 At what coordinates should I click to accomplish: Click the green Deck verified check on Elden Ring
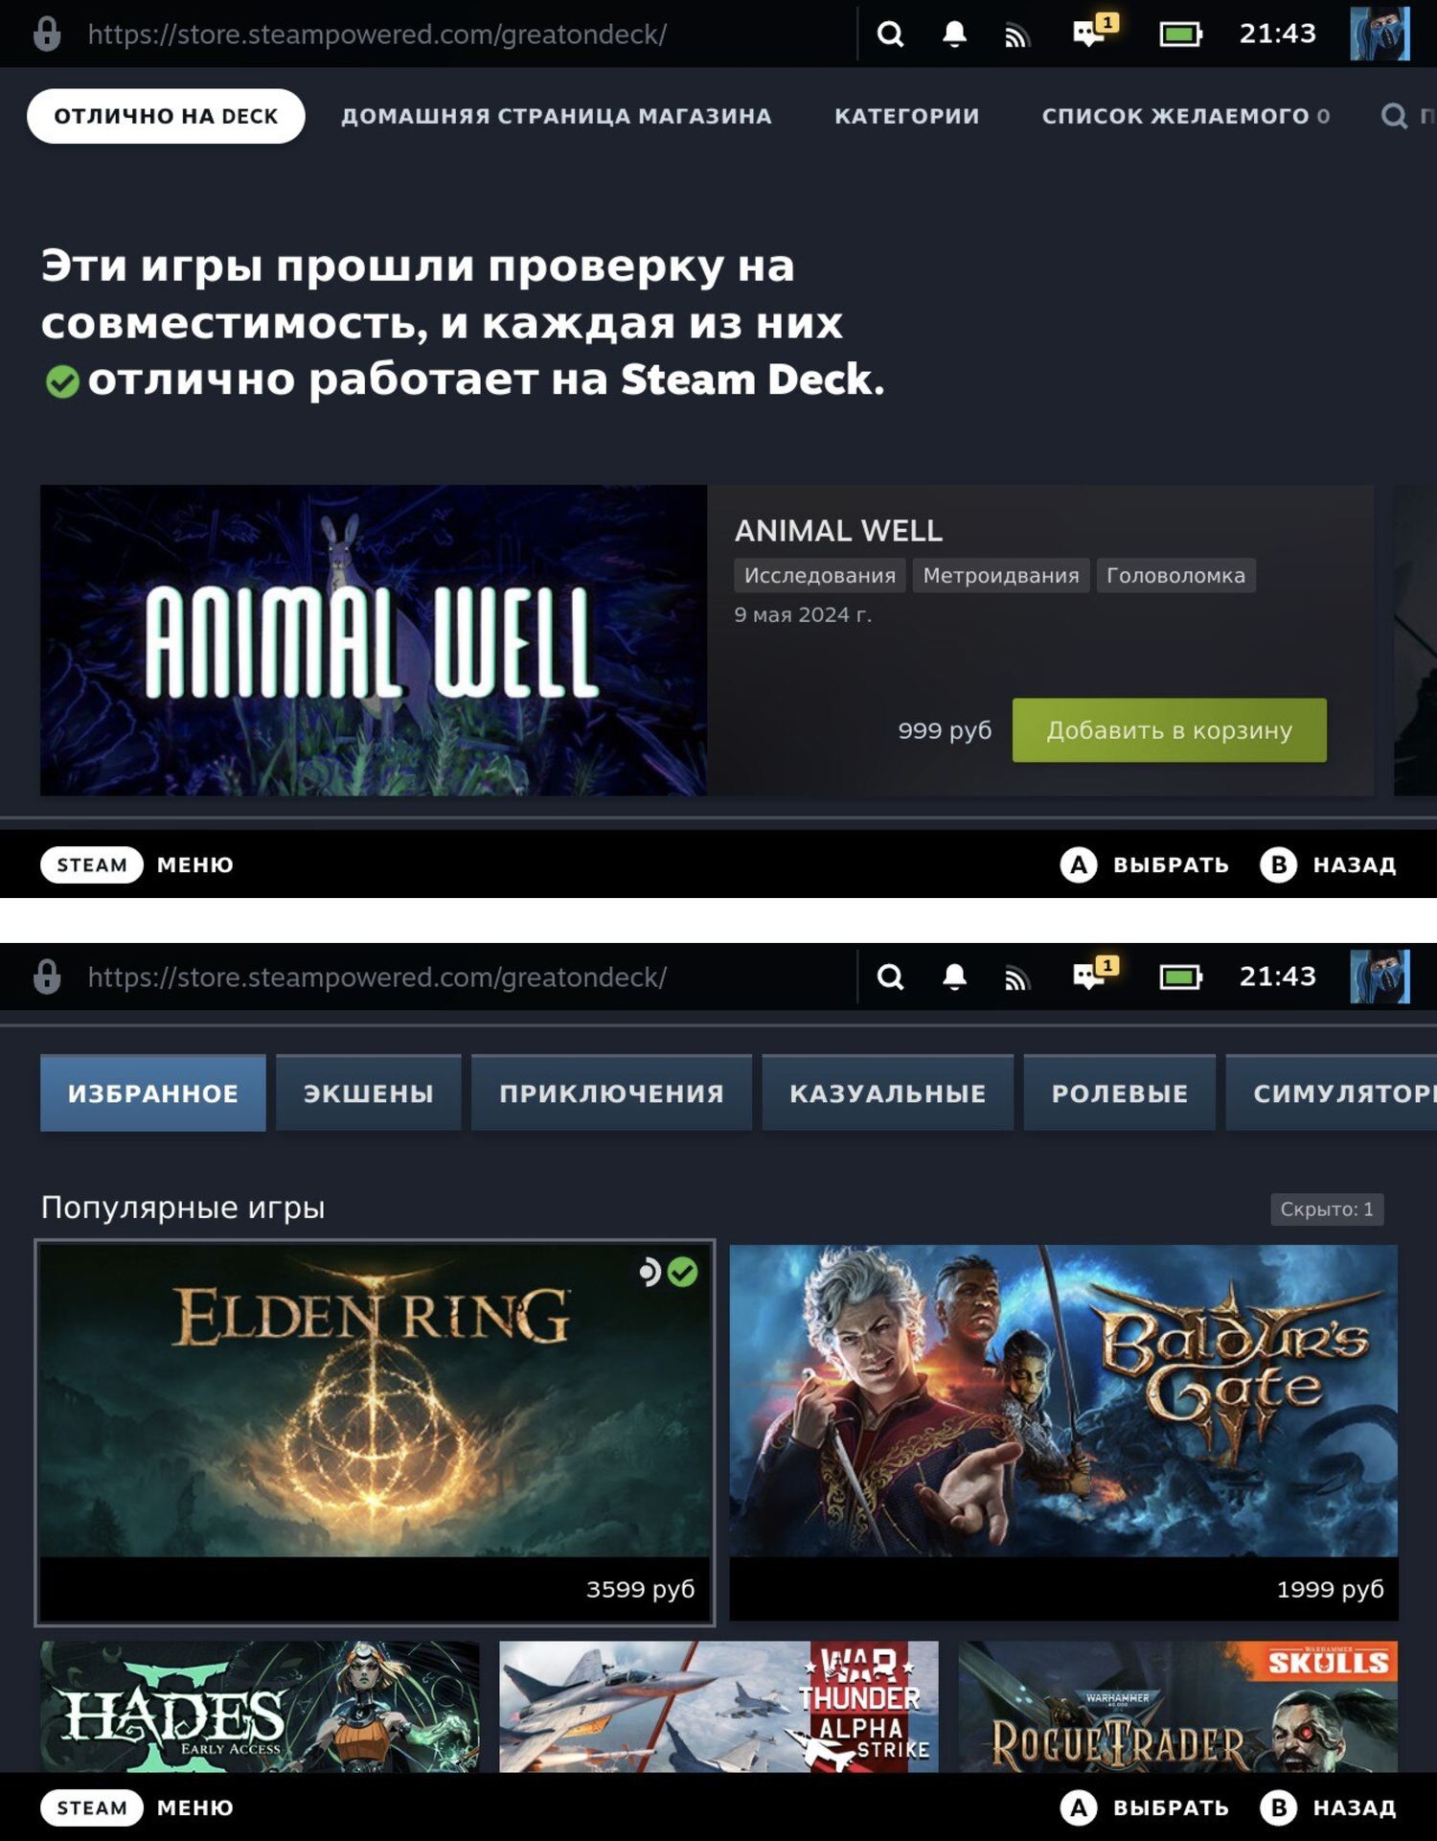point(682,1272)
